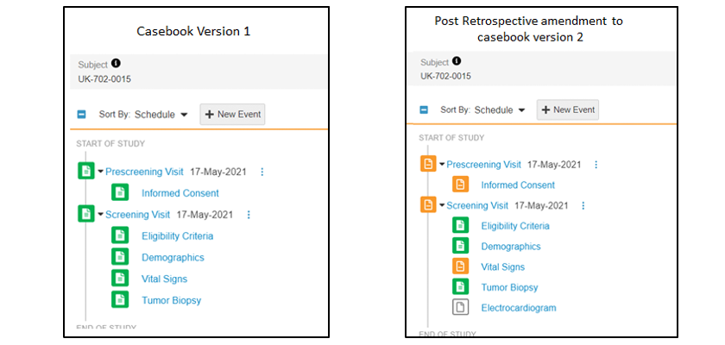Collapse Prescreening Visit arrow in Casebook Version 1

click(x=100, y=172)
